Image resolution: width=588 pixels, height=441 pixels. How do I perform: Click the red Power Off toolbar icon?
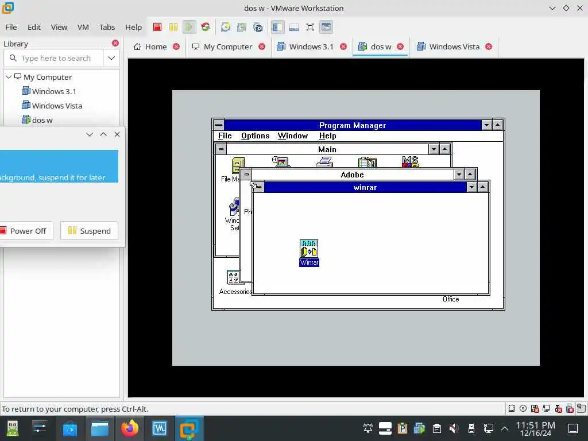[157, 27]
